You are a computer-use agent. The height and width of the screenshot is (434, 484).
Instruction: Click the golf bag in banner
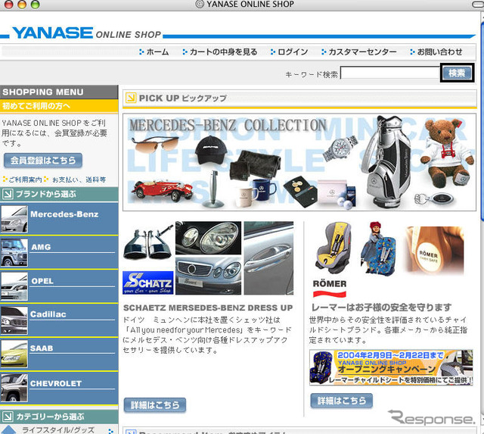click(x=386, y=161)
